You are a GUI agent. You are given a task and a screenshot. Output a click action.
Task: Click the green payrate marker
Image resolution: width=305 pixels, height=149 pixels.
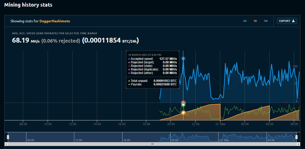click(183, 105)
